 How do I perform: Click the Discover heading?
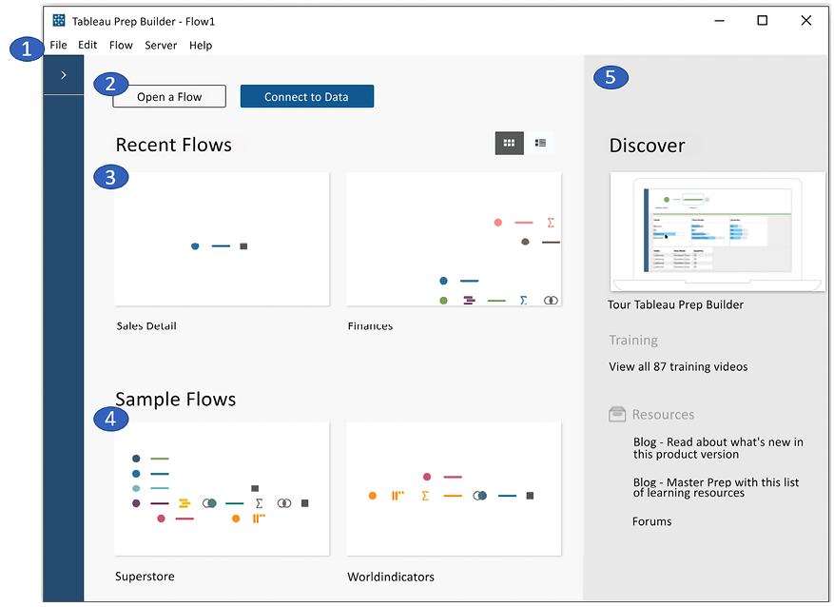pyautogui.click(x=648, y=146)
